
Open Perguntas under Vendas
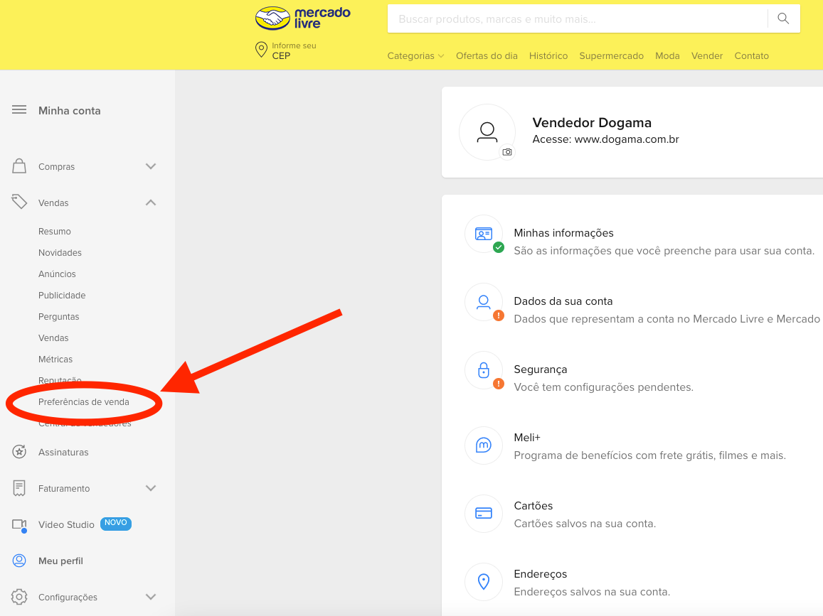[59, 317]
